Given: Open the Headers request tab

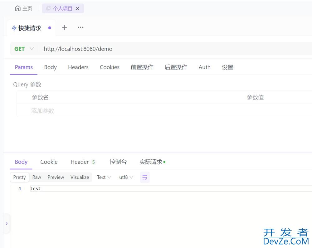Looking at the screenshot, I should click(x=78, y=67).
